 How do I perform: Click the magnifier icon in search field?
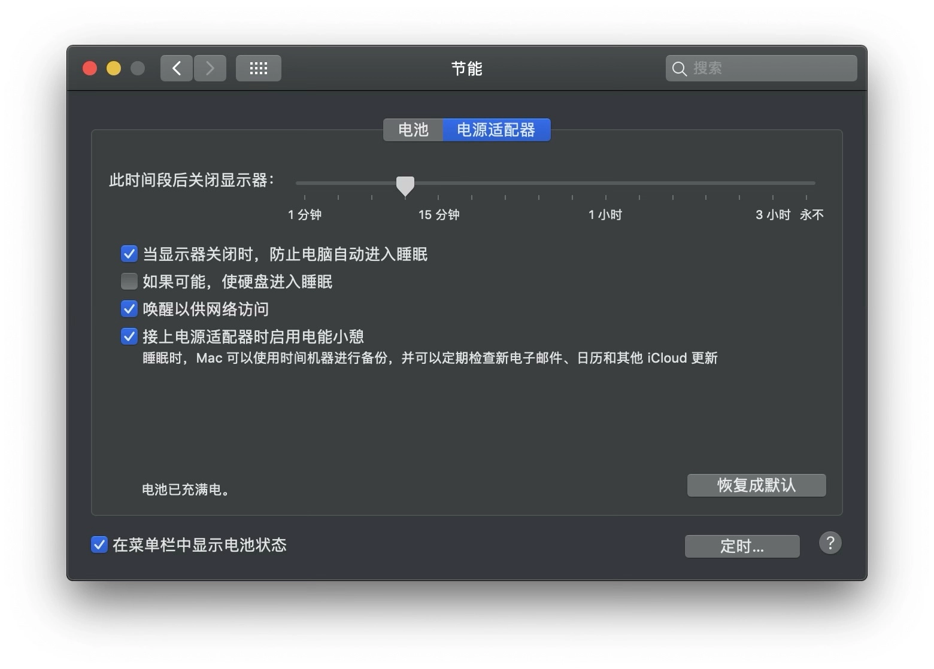click(679, 69)
